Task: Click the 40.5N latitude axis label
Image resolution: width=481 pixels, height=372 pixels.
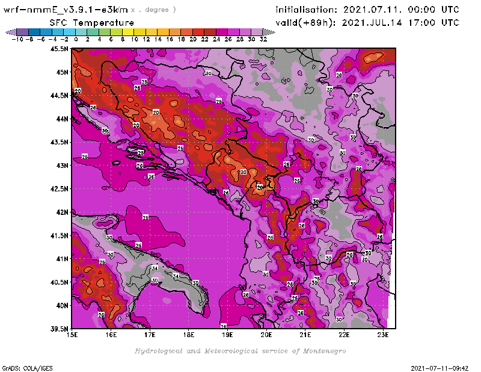Action: (x=60, y=282)
